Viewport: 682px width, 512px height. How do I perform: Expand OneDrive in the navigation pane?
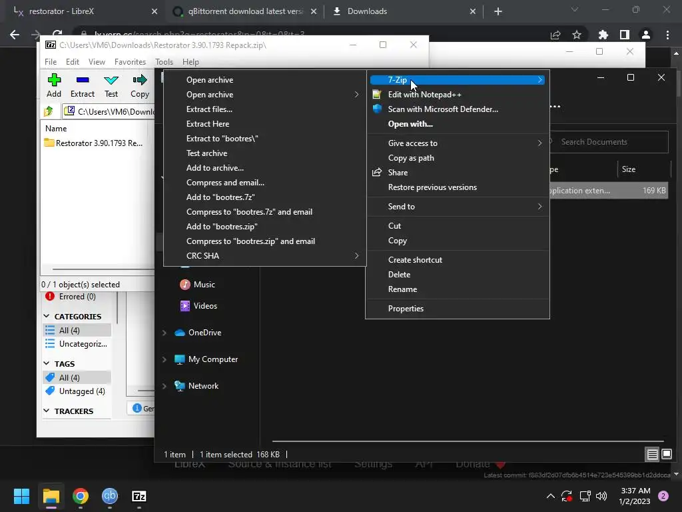(165, 333)
